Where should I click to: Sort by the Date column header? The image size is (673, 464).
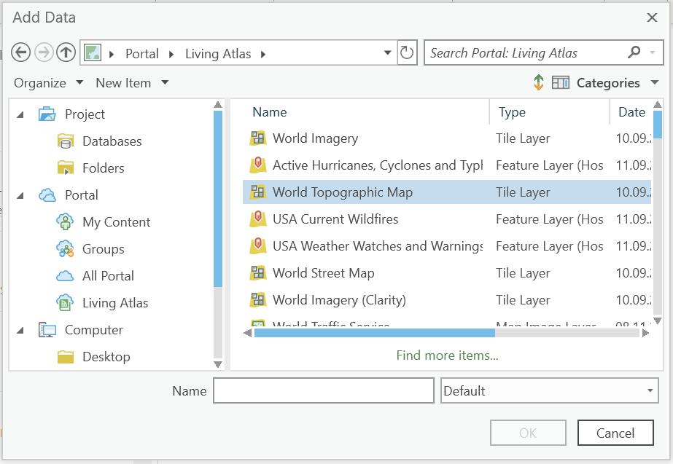coord(631,112)
